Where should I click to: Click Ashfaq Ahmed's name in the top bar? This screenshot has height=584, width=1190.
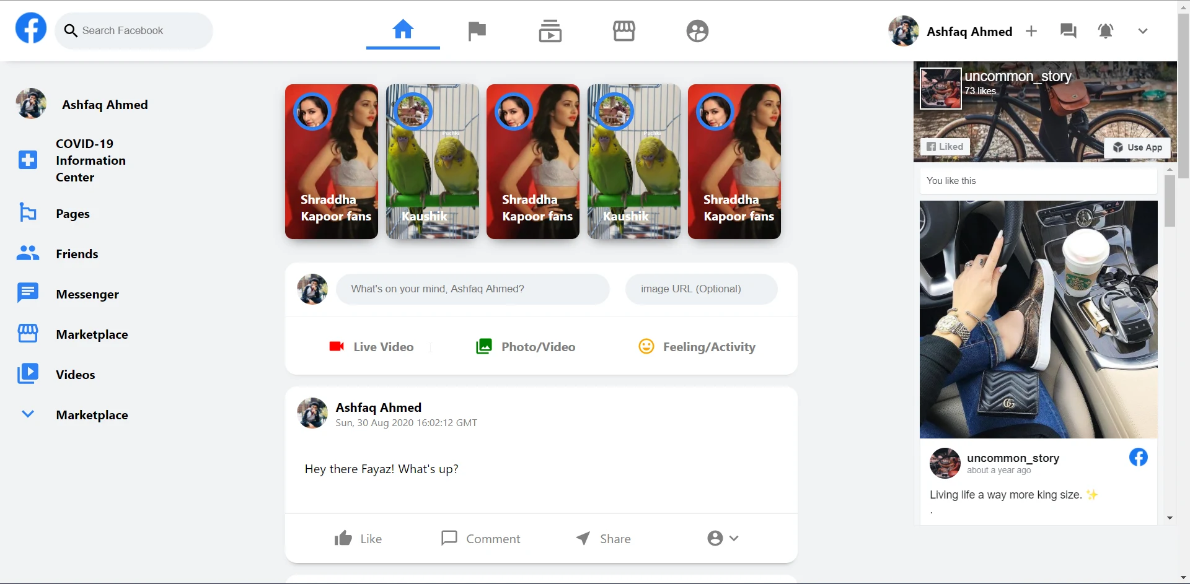tap(969, 32)
